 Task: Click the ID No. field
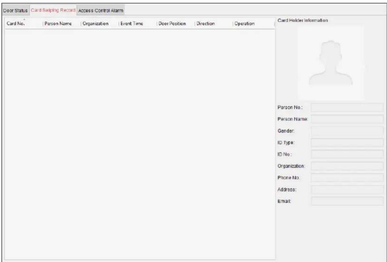(347, 154)
